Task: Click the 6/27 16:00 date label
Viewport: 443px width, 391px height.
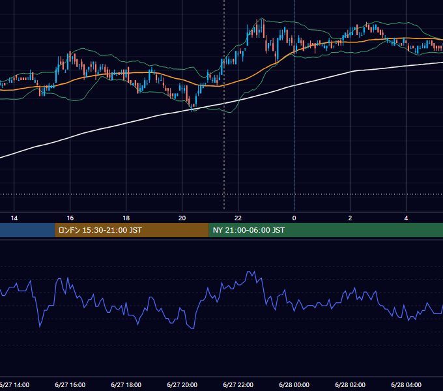Action: [70, 384]
